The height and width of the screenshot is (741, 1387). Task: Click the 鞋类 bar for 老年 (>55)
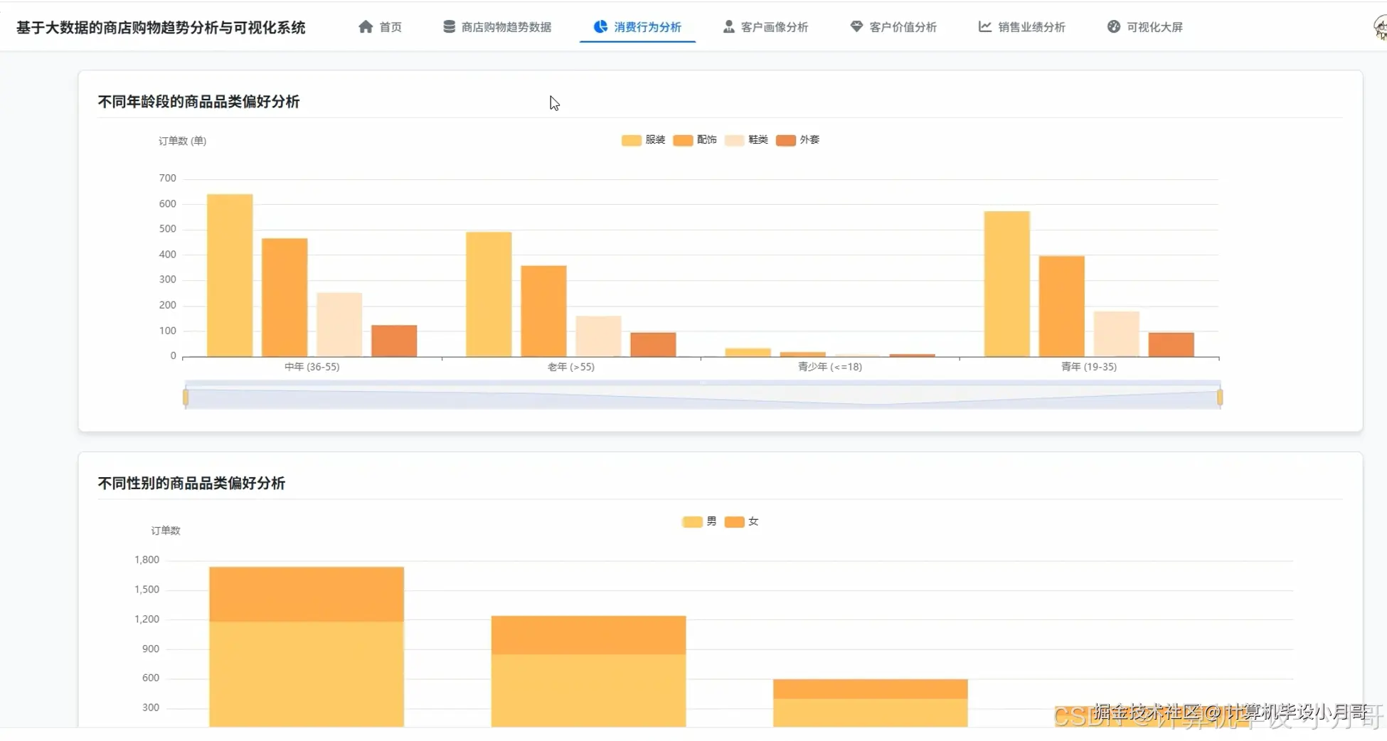click(598, 336)
